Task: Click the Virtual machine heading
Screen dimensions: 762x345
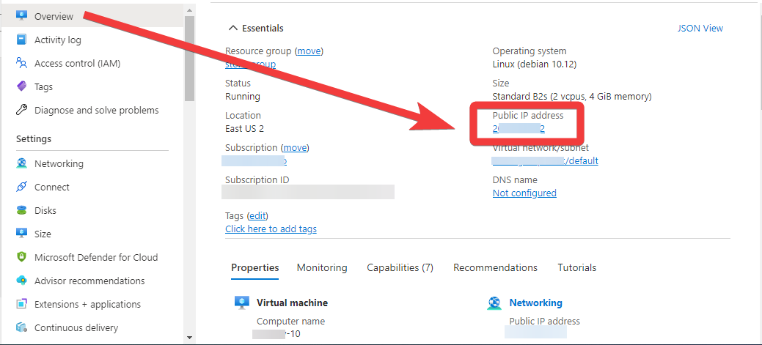Action: pos(292,303)
